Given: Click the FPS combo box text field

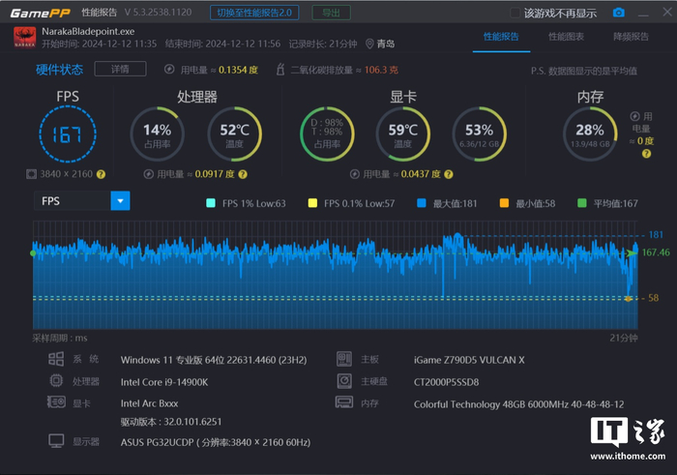Looking at the screenshot, I should 73,201.
